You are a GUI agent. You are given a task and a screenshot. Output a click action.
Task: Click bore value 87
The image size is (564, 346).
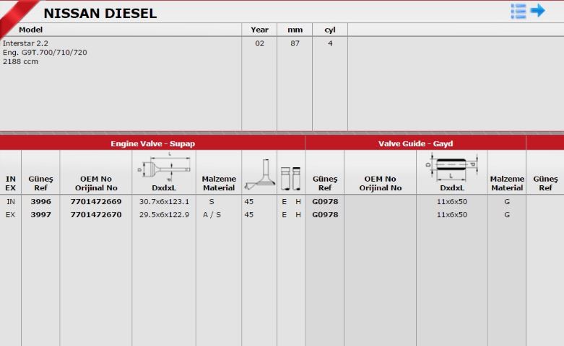[295, 43]
